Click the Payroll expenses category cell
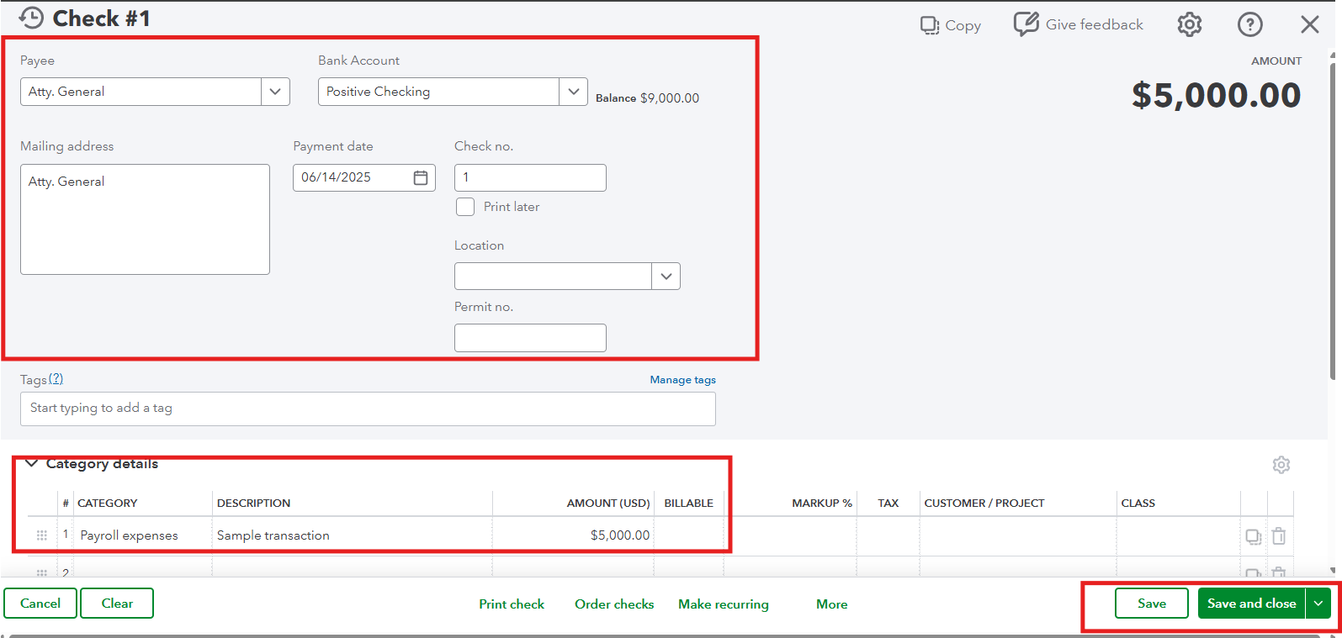 tap(142, 535)
